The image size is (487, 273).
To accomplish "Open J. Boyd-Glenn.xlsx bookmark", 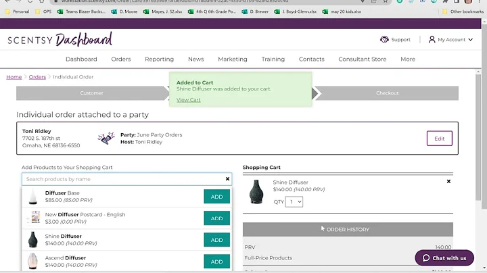I will 296,11.
